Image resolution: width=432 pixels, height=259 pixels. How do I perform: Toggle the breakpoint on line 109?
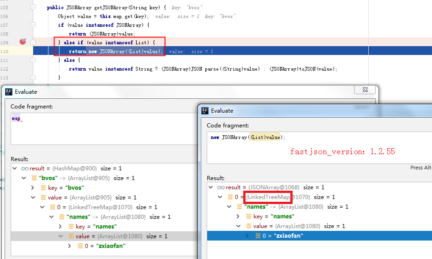[x=23, y=42]
